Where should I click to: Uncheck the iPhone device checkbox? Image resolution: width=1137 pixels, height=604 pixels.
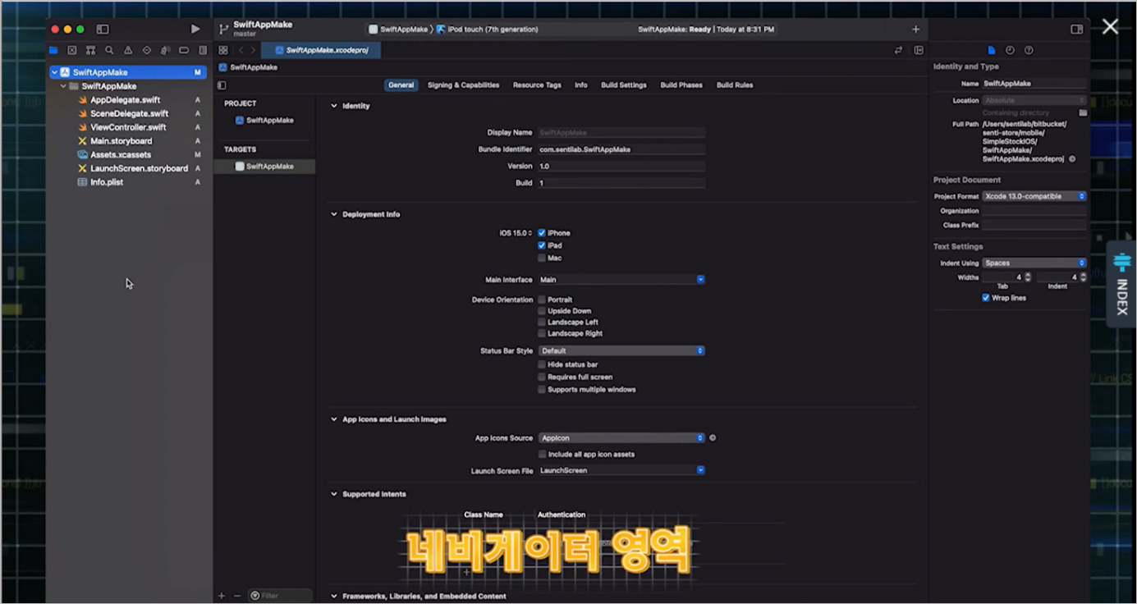(x=542, y=233)
